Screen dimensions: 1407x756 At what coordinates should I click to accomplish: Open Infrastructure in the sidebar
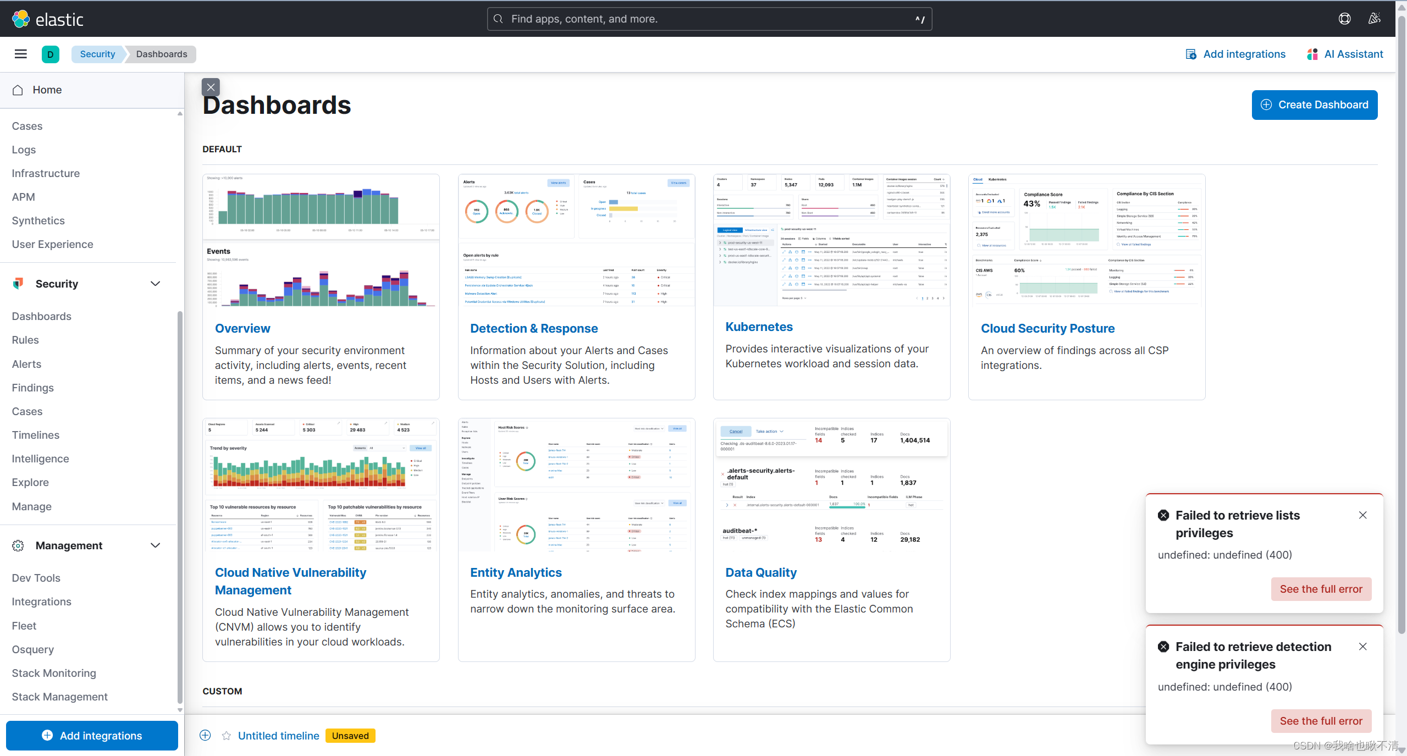46,173
